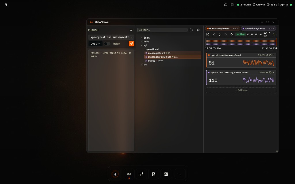Focus the Payload text area
The image size is (295, 184).
(111, 100)
